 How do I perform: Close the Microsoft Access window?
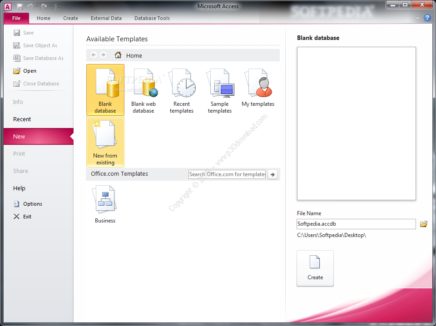[422, 5]
